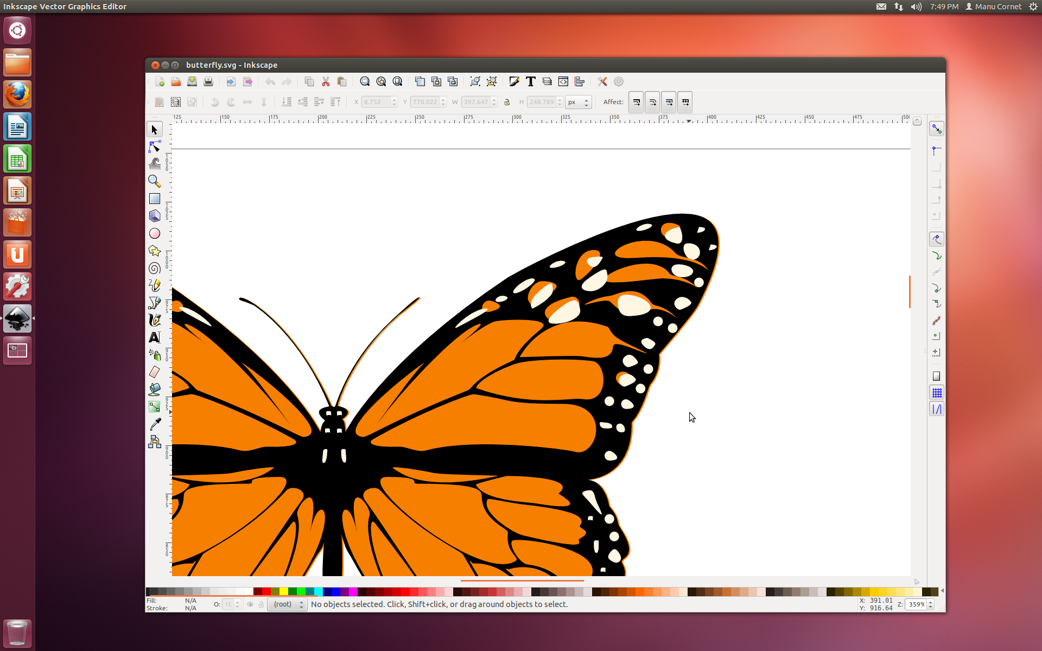Open Manu Cornet user menu
The height and width of the screenshot is (651, 1042).
coord(993,7)
